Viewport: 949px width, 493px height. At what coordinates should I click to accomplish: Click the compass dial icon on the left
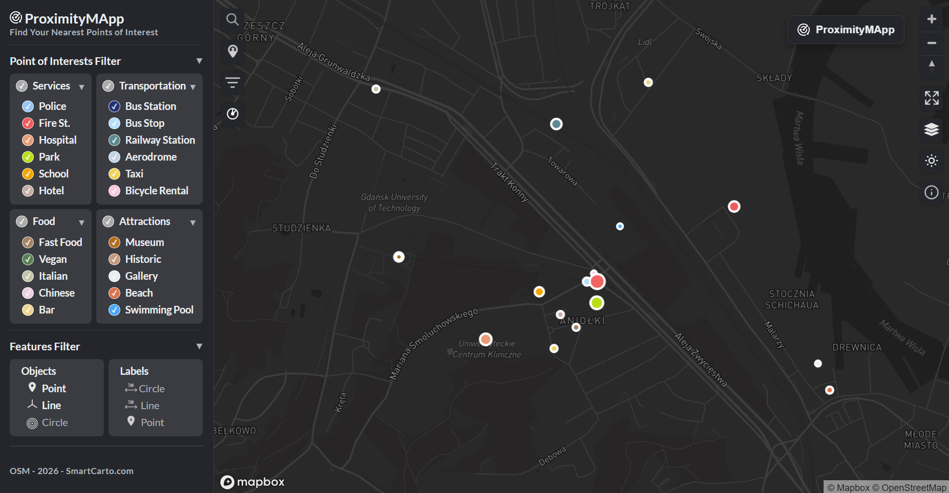tap(233, 114)
